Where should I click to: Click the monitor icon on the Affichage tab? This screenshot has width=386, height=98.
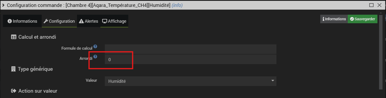(x=105, y=21)
